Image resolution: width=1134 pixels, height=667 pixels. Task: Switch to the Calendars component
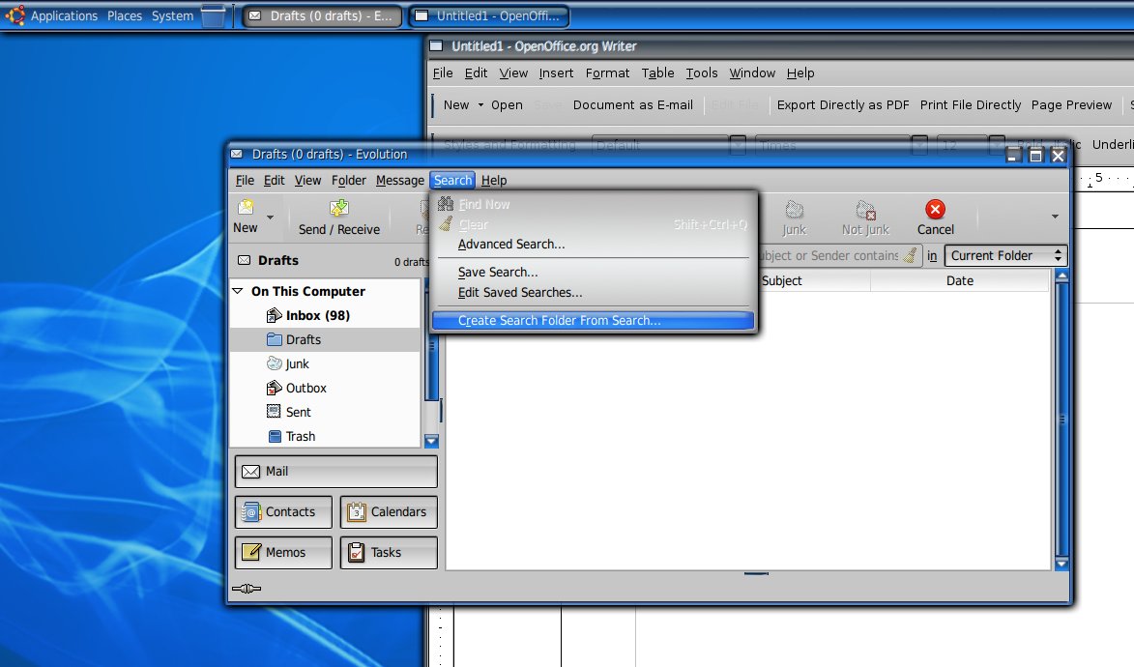[x=389, y=512]
